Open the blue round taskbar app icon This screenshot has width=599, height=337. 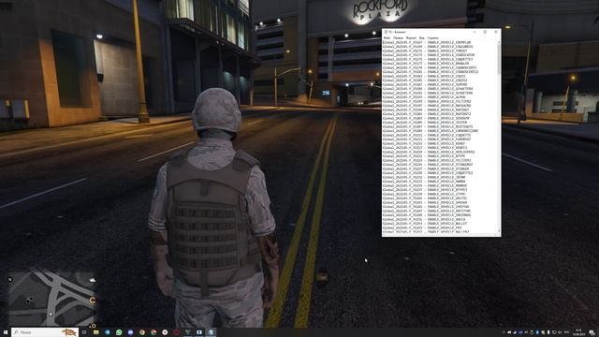[108, 332]
